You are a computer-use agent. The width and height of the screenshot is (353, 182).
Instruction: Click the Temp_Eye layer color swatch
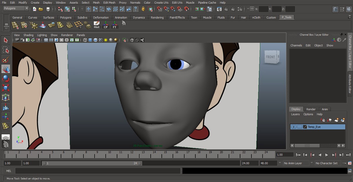(305, 127)
